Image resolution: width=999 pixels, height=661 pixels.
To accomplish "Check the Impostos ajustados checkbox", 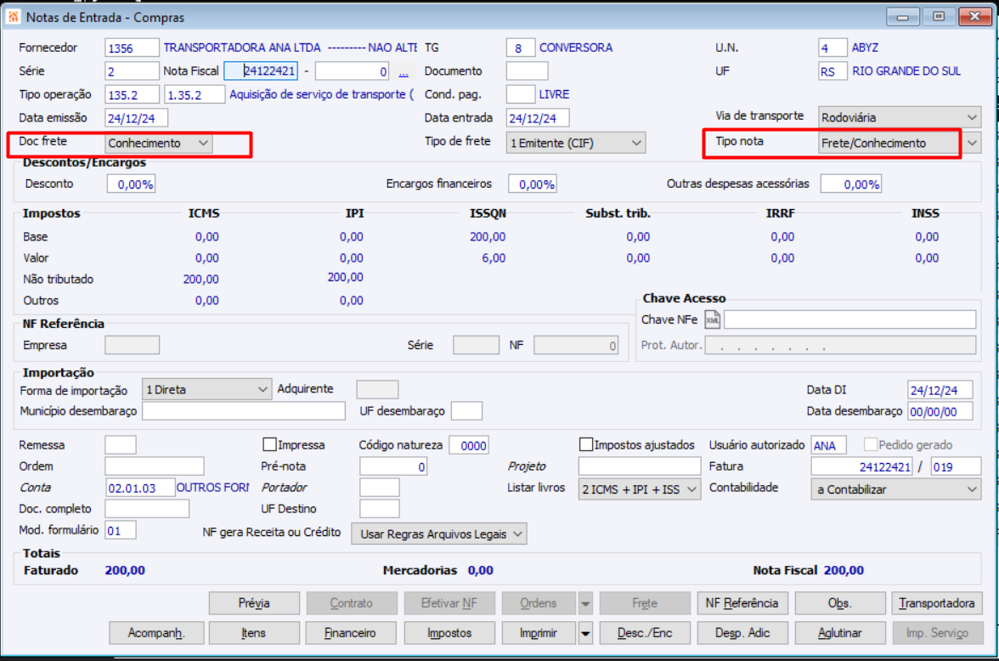I will (x=586, y=444).
